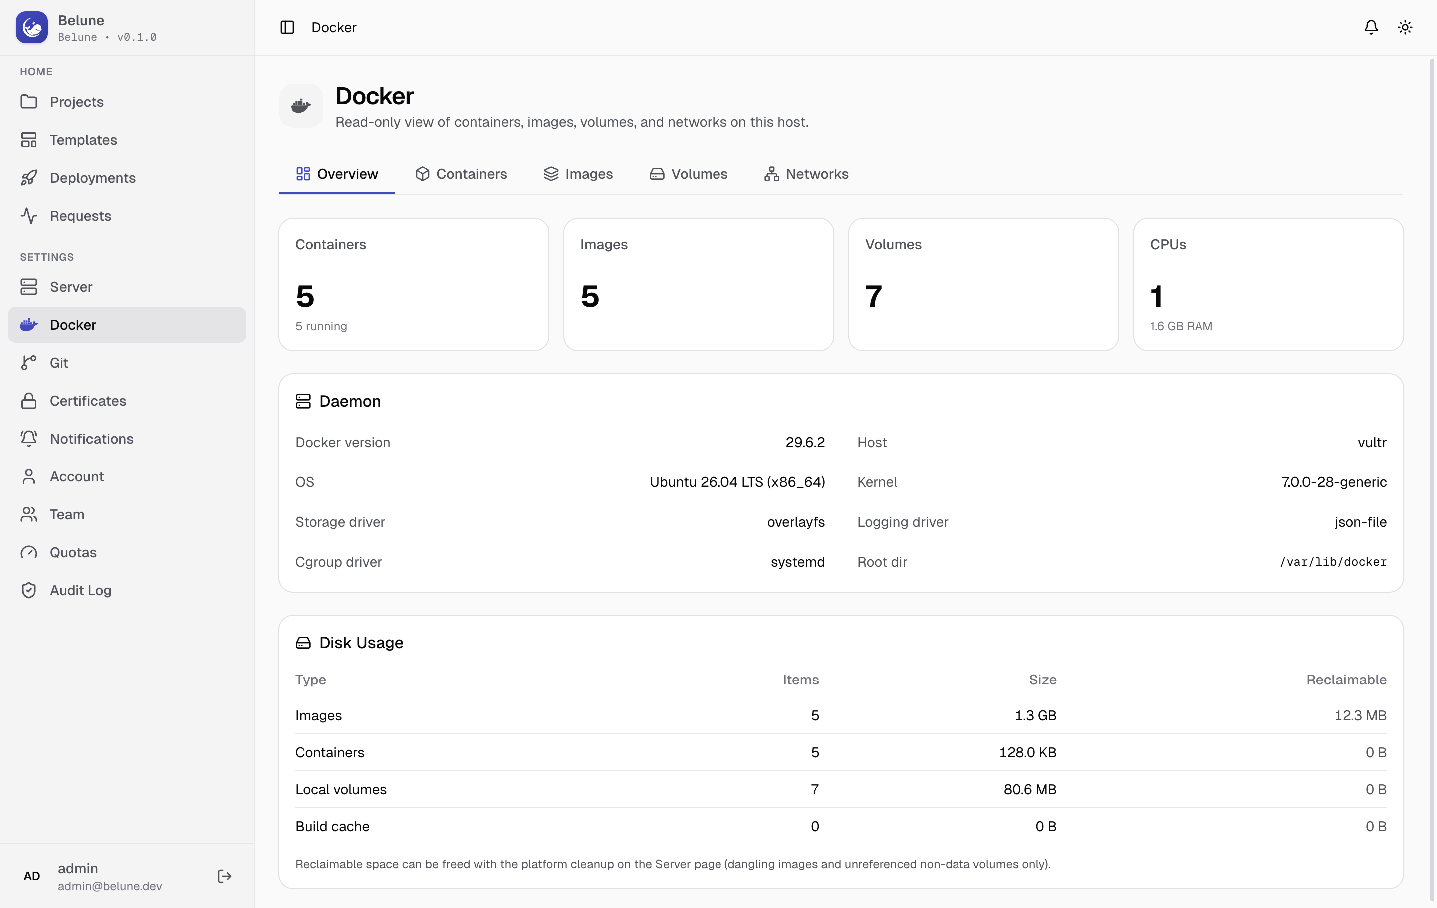
Task: Open the Requests page
Action: [127, 216]
